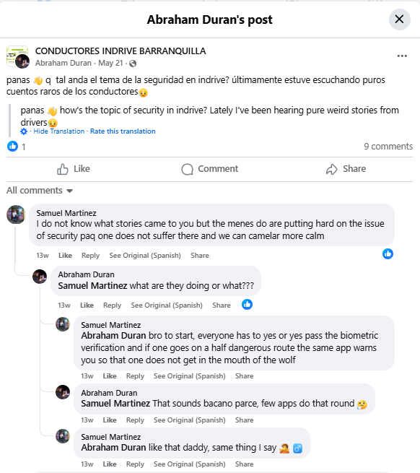View the like reaction on Abraham's first reply

tap(247, 304)
